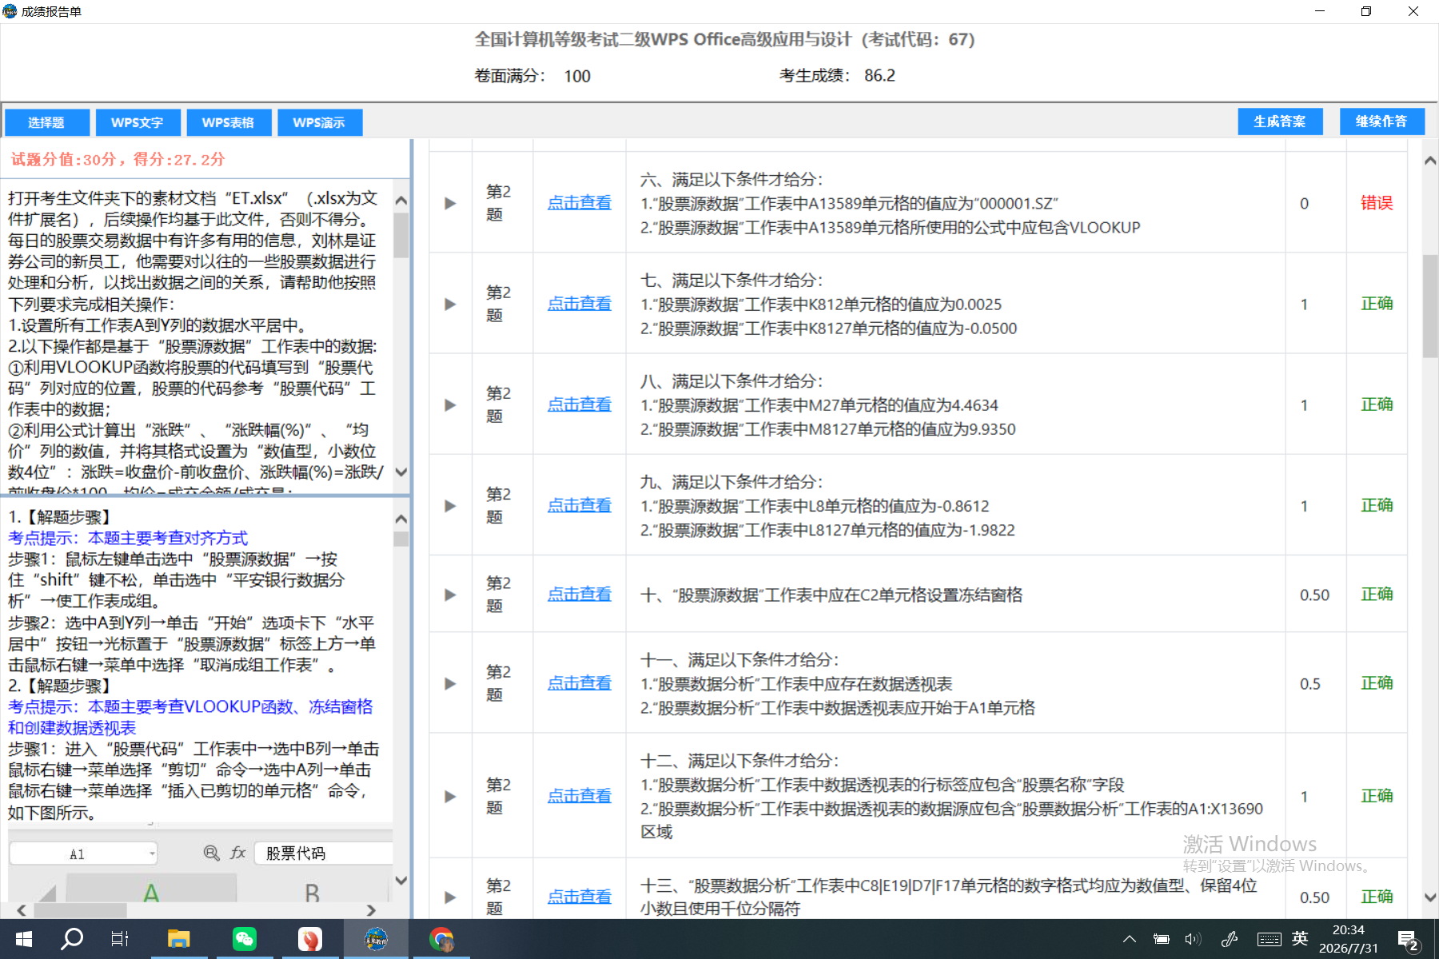Click the 考生成绩 value 86.2

879,76
